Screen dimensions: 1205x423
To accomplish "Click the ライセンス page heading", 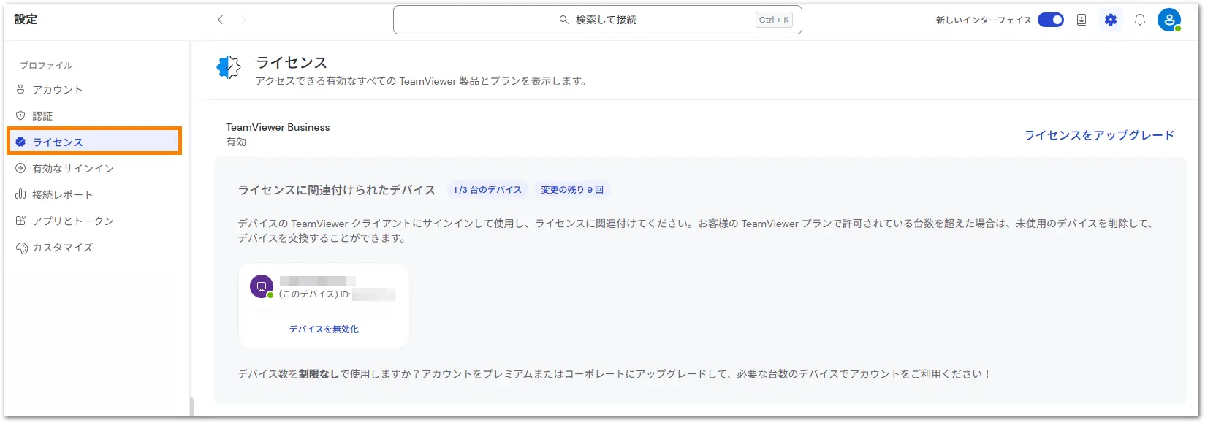I will (x=292, y=63).
